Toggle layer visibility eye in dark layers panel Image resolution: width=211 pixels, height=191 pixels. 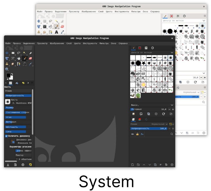(x=133, y=134)
